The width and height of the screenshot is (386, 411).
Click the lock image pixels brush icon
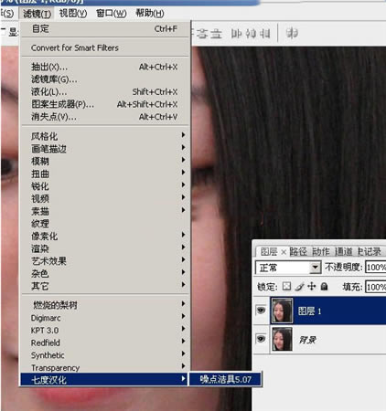tap(300, 287)
